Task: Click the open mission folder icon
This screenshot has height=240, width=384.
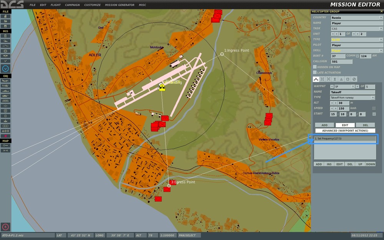Action: click(x=5, y=21)
